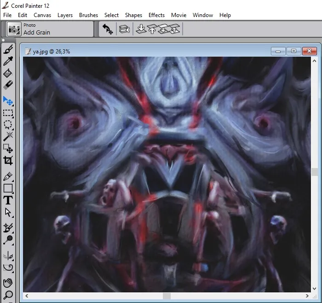Select the Selection Adjuster tool
Image resolution: width=322 pixels, height=303 pixels.
coord(8,148)
